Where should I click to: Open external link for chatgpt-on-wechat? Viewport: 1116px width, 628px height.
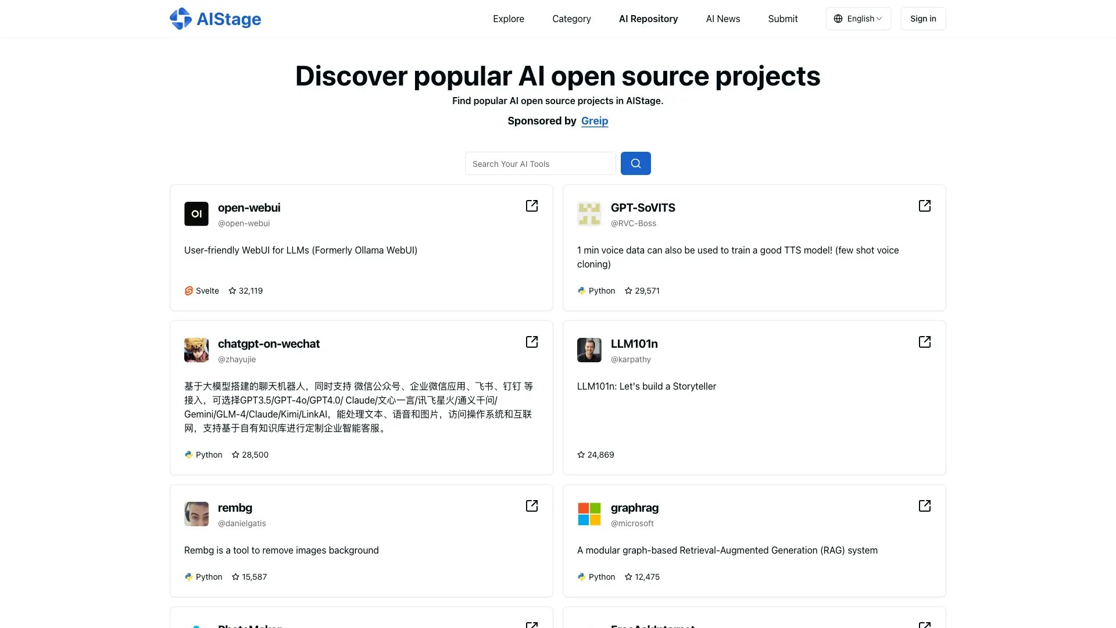coord(531,342)
